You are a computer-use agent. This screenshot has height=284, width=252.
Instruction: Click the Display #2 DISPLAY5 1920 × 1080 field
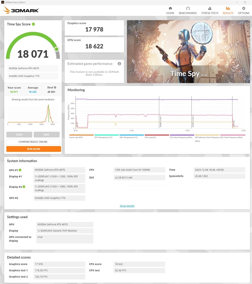[x=59, y=188]
